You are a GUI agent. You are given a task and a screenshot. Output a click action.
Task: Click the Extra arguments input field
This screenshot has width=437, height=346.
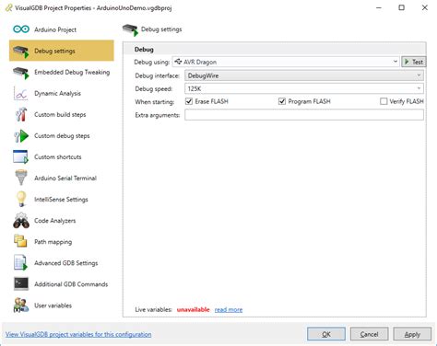click(x=304, y=115)
